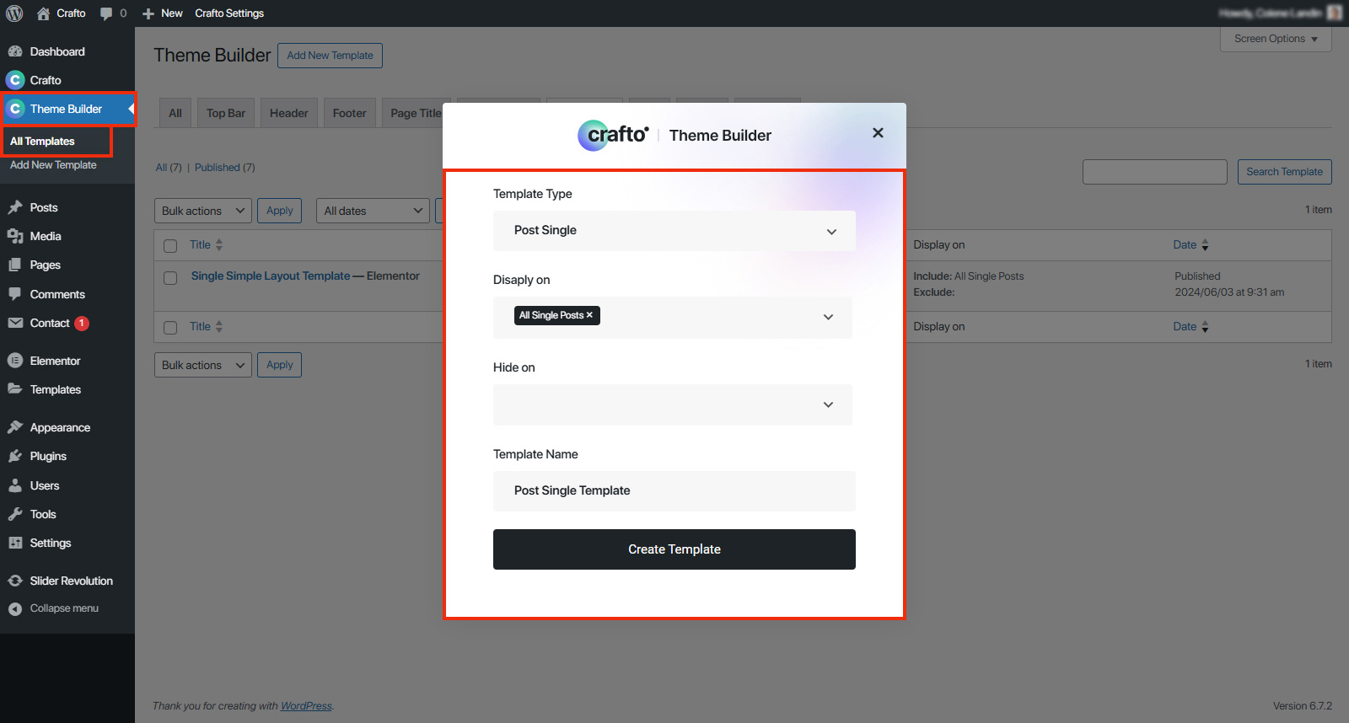
Task: Open the Users person icon
Action: (15, 485)
